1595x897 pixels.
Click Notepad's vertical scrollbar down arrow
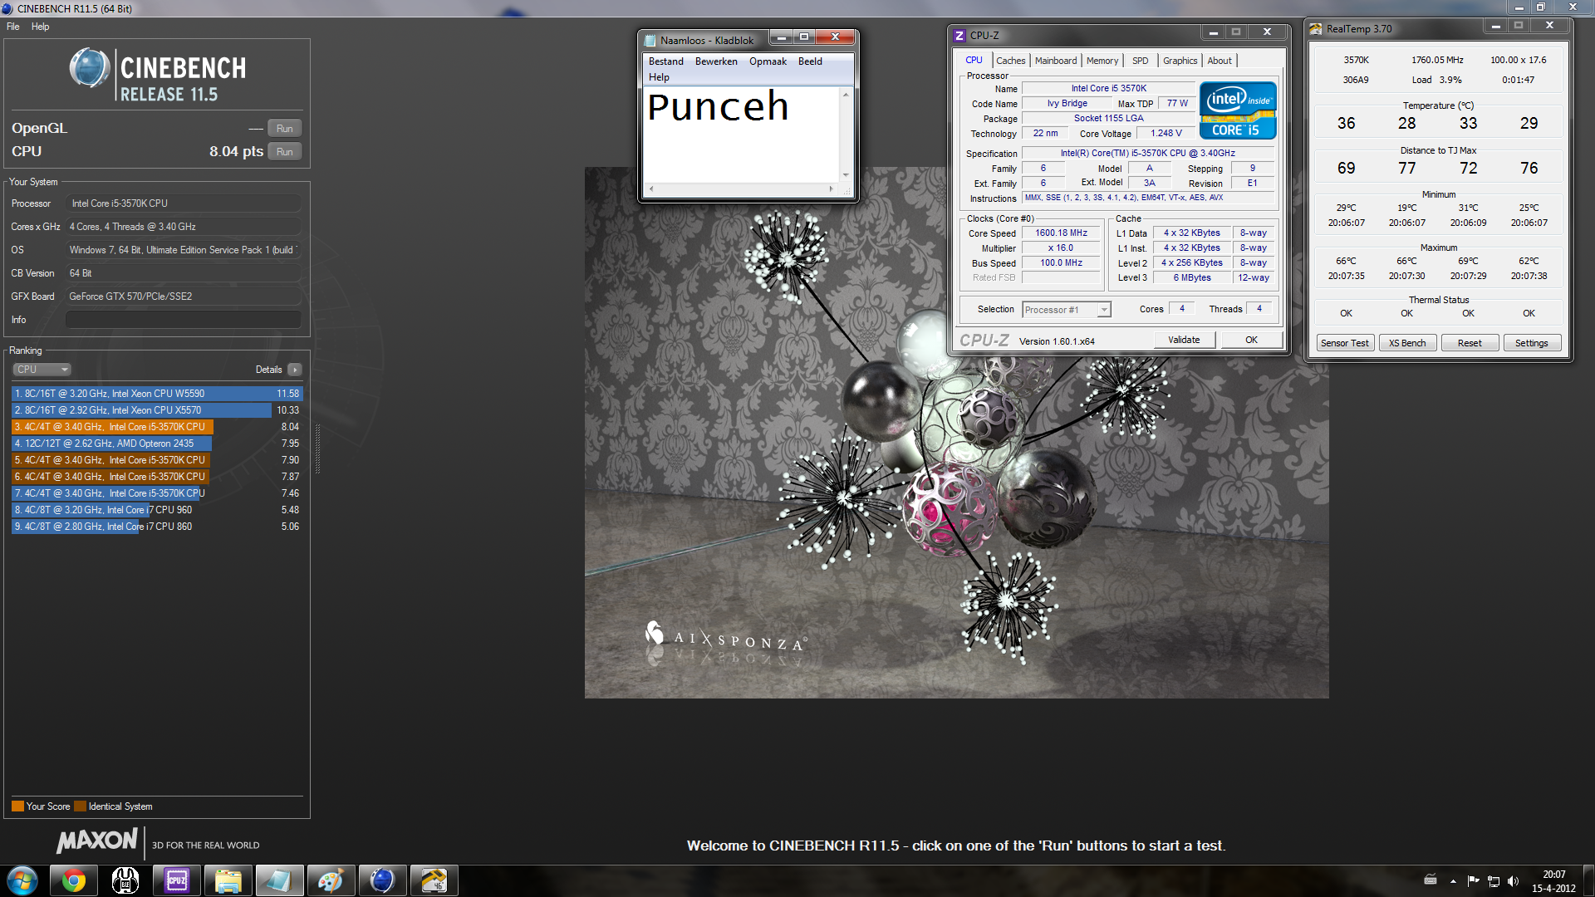(x=846, y=175)
